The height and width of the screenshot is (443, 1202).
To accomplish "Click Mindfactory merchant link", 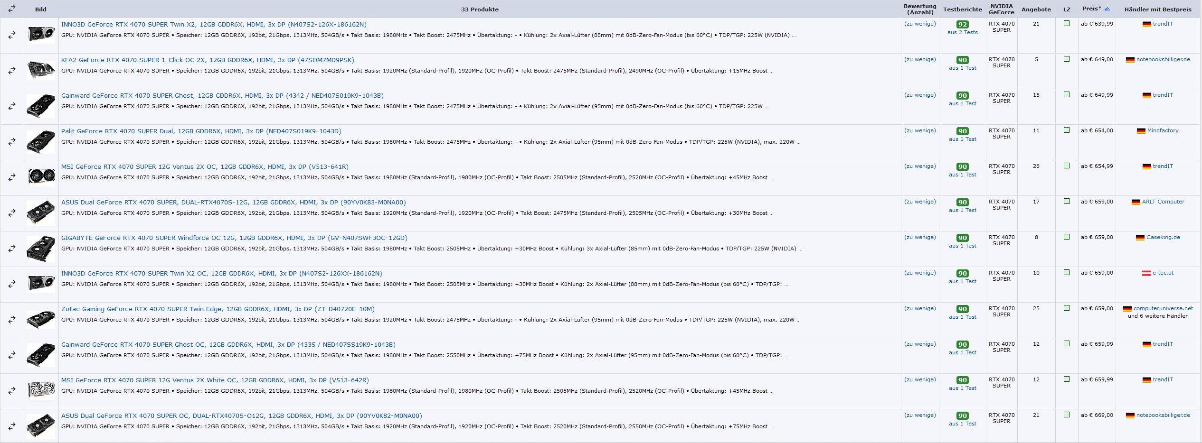I will (x=1163, y=130).
